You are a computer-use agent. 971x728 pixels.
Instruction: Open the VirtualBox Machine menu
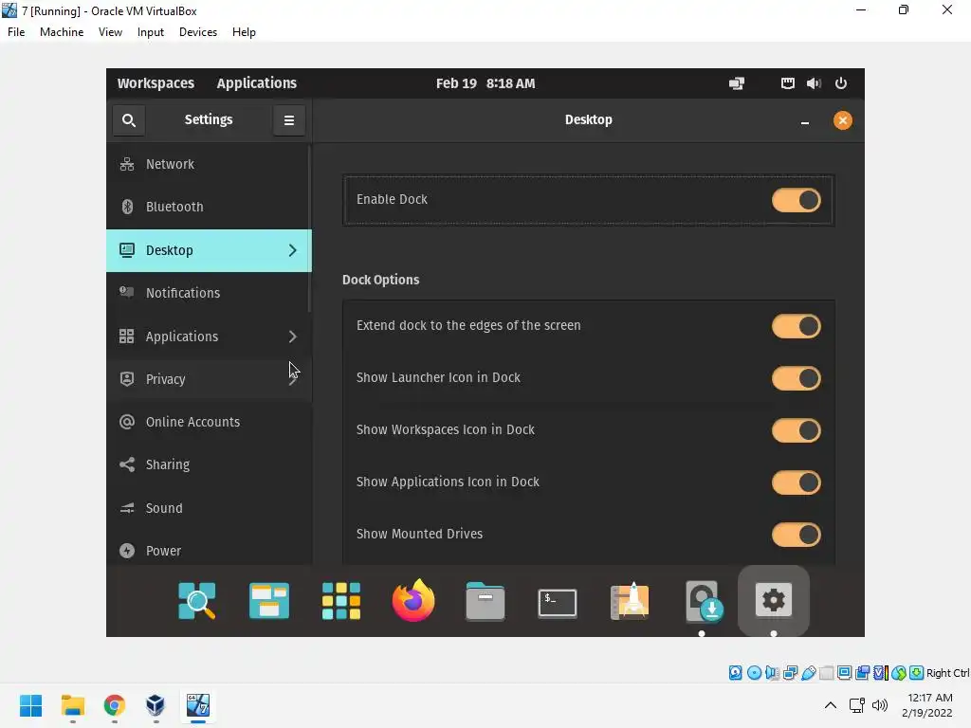click(x=62, y=32)
